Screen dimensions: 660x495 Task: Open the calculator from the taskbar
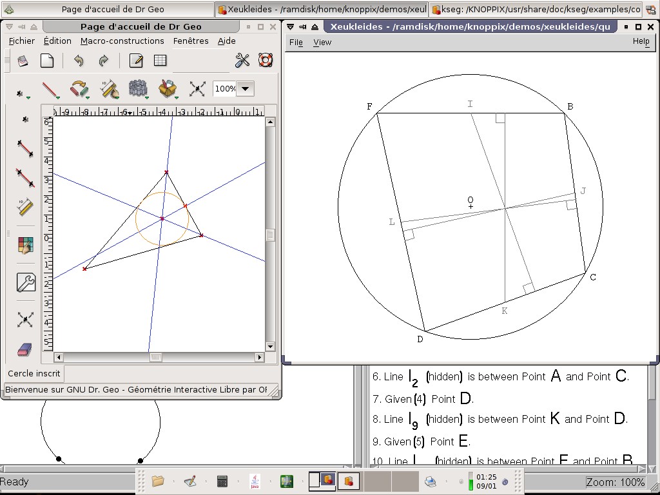(222, 481)
